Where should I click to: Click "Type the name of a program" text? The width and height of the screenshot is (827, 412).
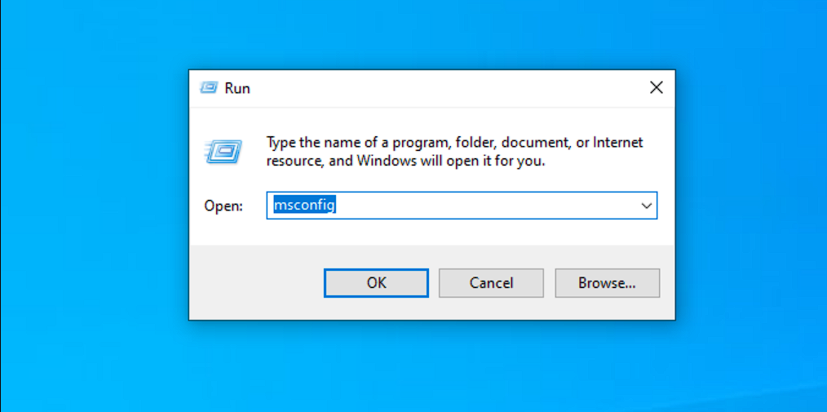coord(351,143)
